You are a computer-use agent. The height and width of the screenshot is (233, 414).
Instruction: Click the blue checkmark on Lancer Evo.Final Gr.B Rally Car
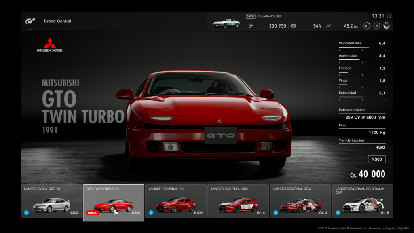[338, 212]
